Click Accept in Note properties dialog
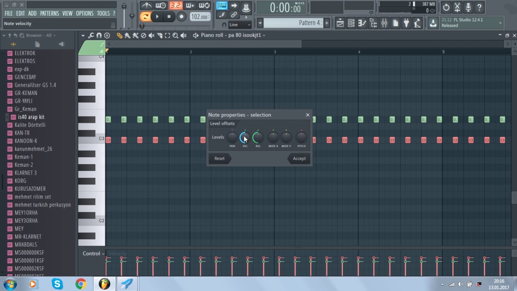517x291 pixels. (299, 158)
